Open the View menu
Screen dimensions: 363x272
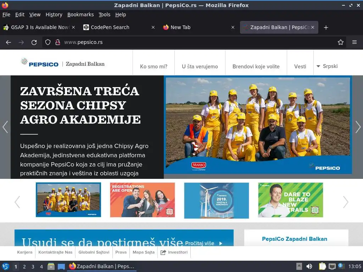pyautogui.click(x=35, y=15)
